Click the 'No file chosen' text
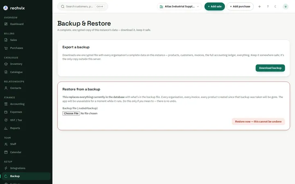295x184 pixels. click(89, 113)
